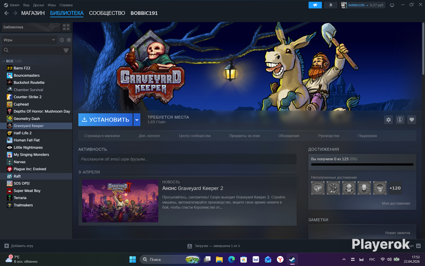This screenshot has height=266, width=425.
Task: Open the РУС keyboard language switcher
Action: pyautogui.click(x=372, y=259)
